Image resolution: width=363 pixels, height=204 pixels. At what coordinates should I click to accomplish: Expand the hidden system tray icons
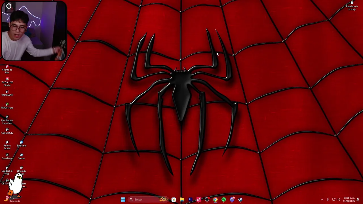click(322, 199)
